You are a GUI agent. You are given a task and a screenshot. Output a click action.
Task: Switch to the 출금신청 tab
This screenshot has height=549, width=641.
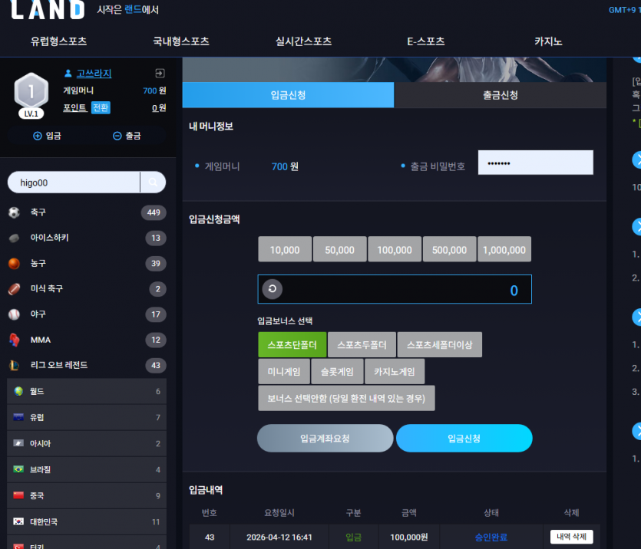pyautogui.click(x=501, y=95)
